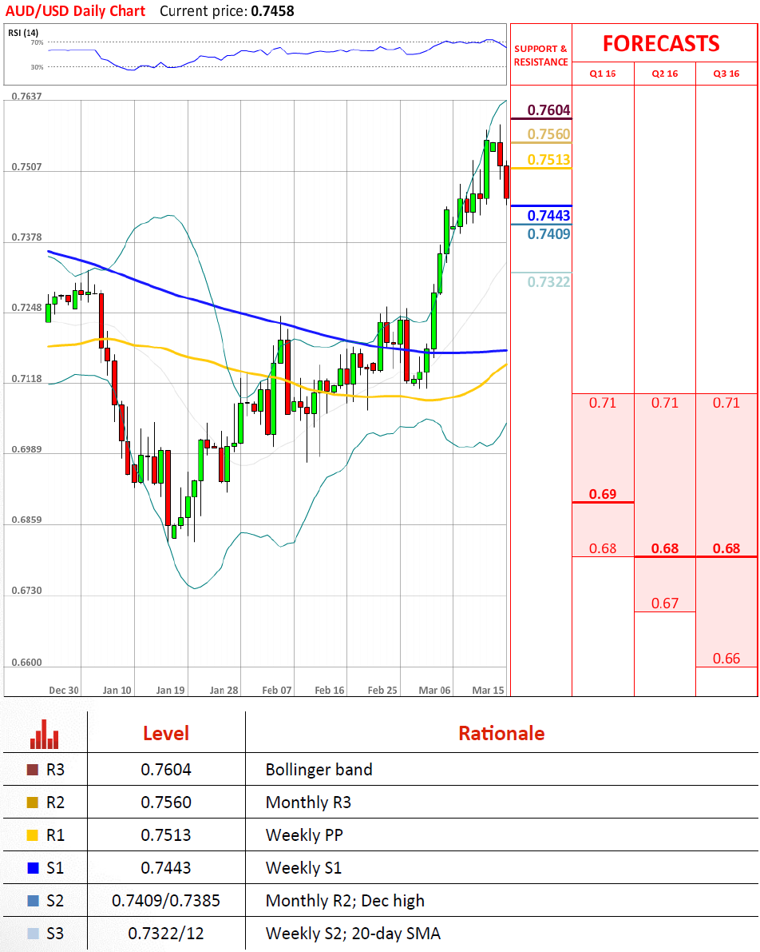
Task: Click the FORECASTS heading
Action: (x=661, y=44)
